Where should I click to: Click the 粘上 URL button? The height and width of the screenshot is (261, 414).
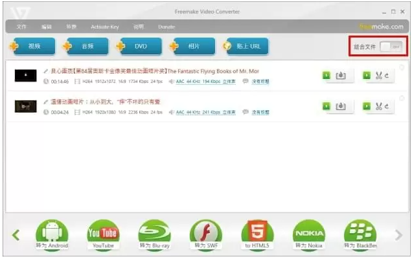pos(245,47)
